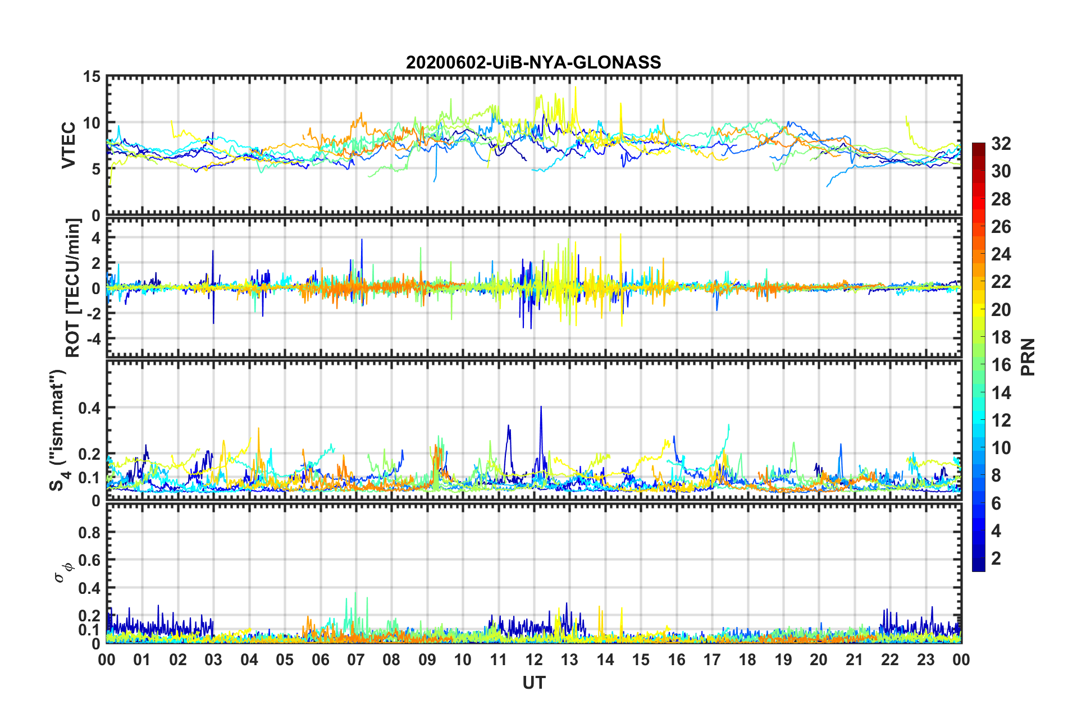Click the colorbar tick label 18
The width and height of the screenshot is (1068, 714).
pyautogui.click(x=1001, y=337)
